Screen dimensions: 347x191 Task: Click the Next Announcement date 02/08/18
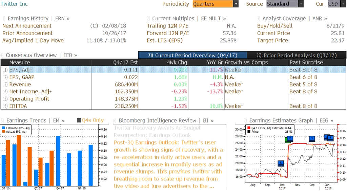point(114,26)
